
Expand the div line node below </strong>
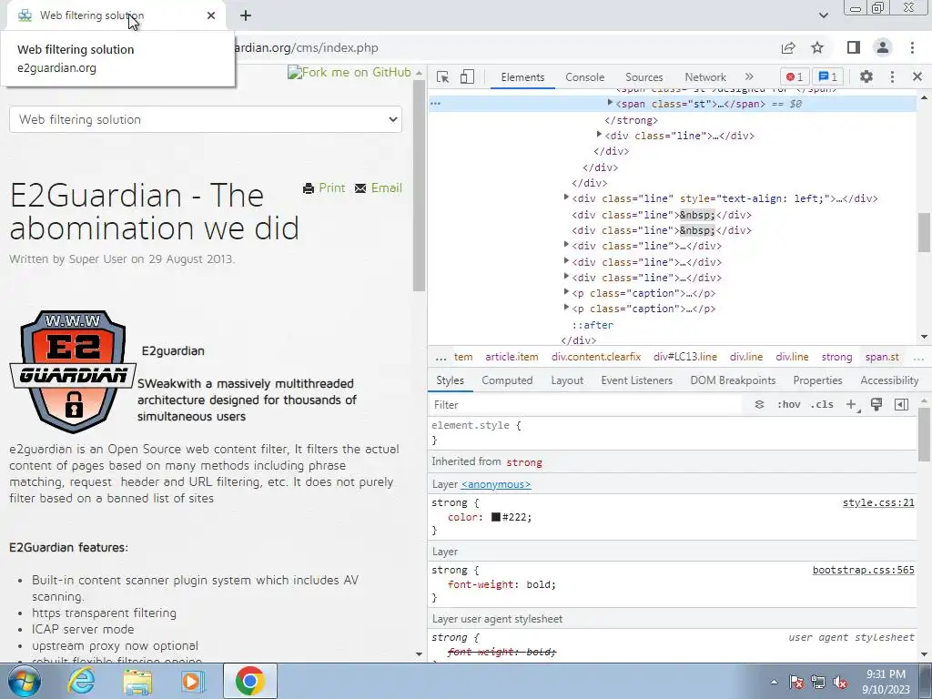[x=599, y=135]
